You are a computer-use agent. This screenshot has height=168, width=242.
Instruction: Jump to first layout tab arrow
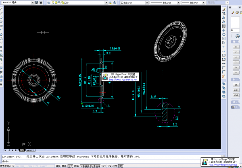point(6,150)
